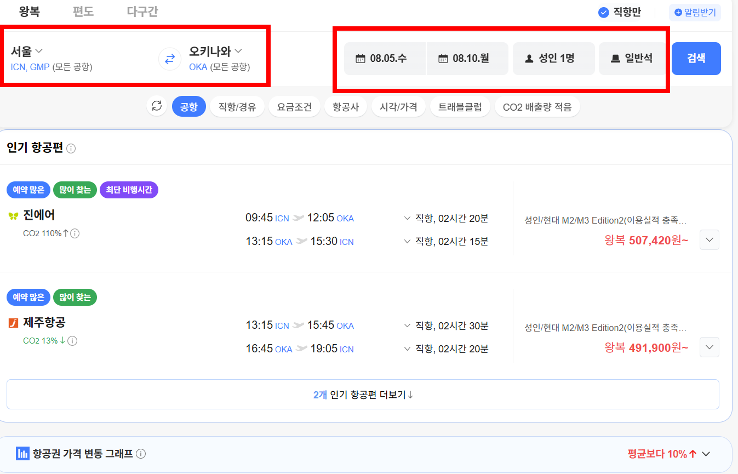Toggle the 직항만 checkbox
This screenshot has height=474, width=738.
click(604, 12)
